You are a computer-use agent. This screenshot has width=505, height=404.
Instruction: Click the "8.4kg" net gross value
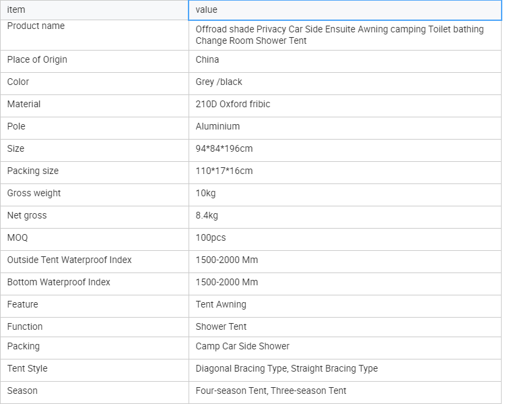point(207,215)
